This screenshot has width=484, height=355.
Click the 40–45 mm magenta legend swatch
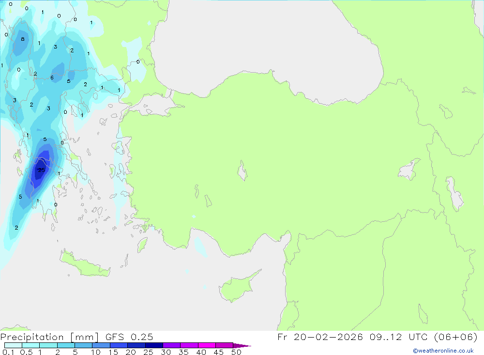coord(207,345)
